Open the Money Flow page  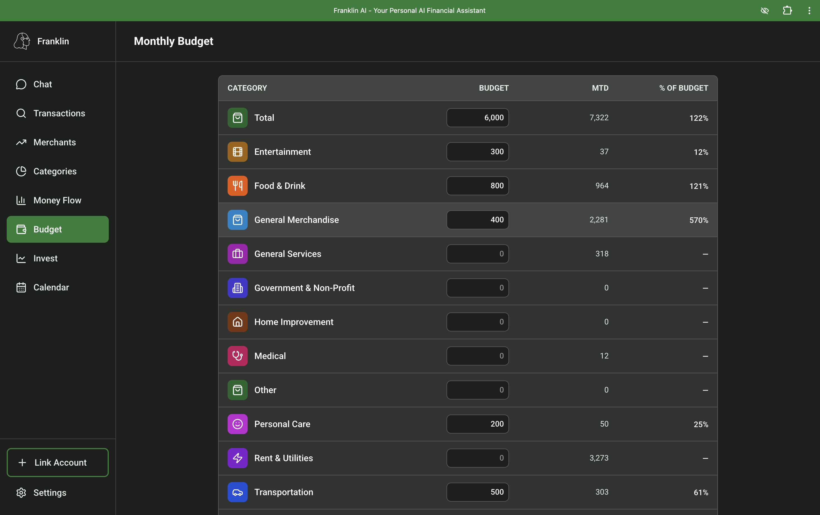click(57, 200)
